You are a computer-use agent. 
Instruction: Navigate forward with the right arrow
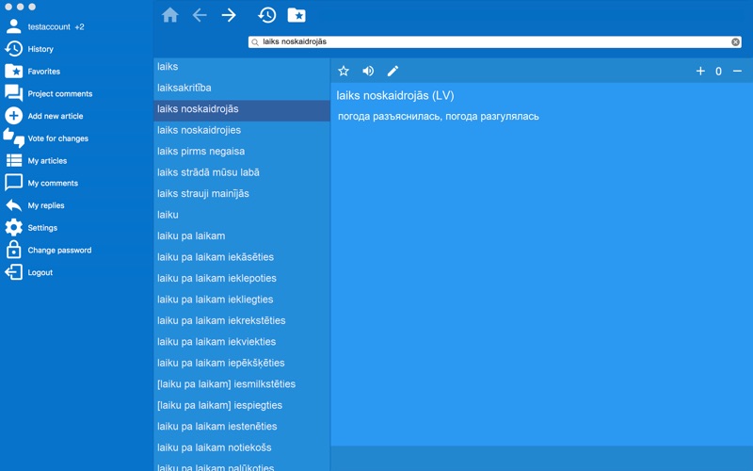[229, 15]
